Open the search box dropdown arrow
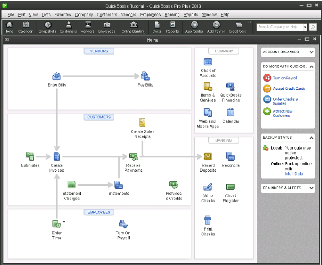The width and height of the screenshot is (322, 265). (x=305, y=27)
